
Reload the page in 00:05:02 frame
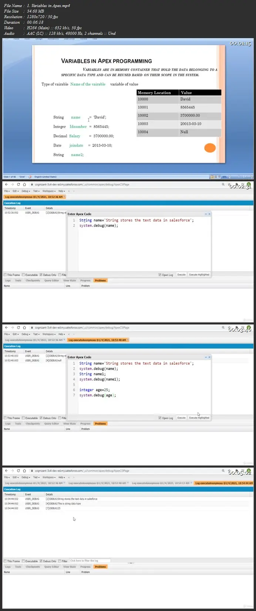[x=18, y=471]
